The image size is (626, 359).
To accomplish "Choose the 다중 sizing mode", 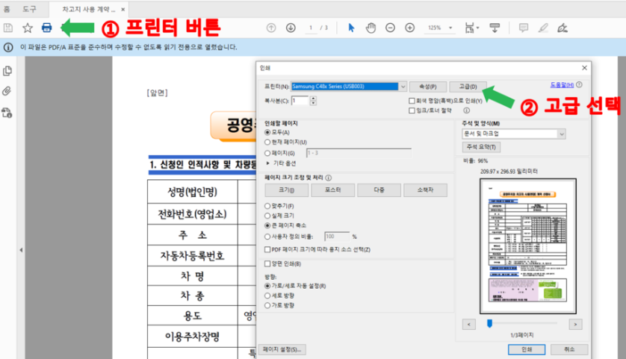I will point(379,190).
